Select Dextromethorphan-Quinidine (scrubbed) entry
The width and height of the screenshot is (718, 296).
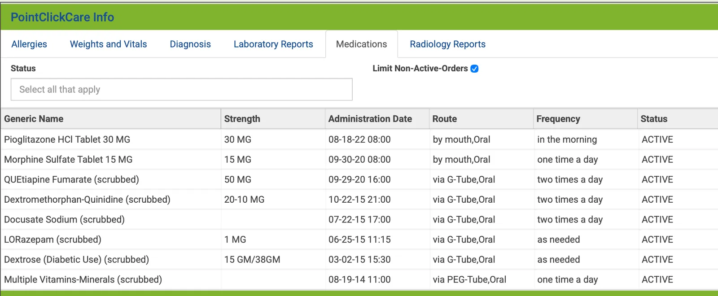coord(87,200)
